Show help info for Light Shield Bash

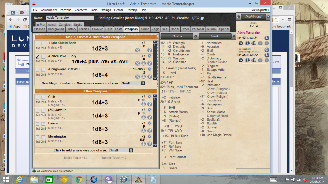(149, 50)
